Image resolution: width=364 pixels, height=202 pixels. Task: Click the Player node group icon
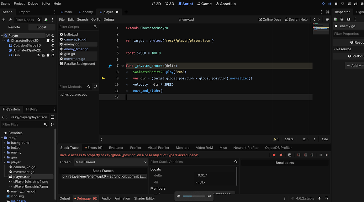tap(48, 35)
